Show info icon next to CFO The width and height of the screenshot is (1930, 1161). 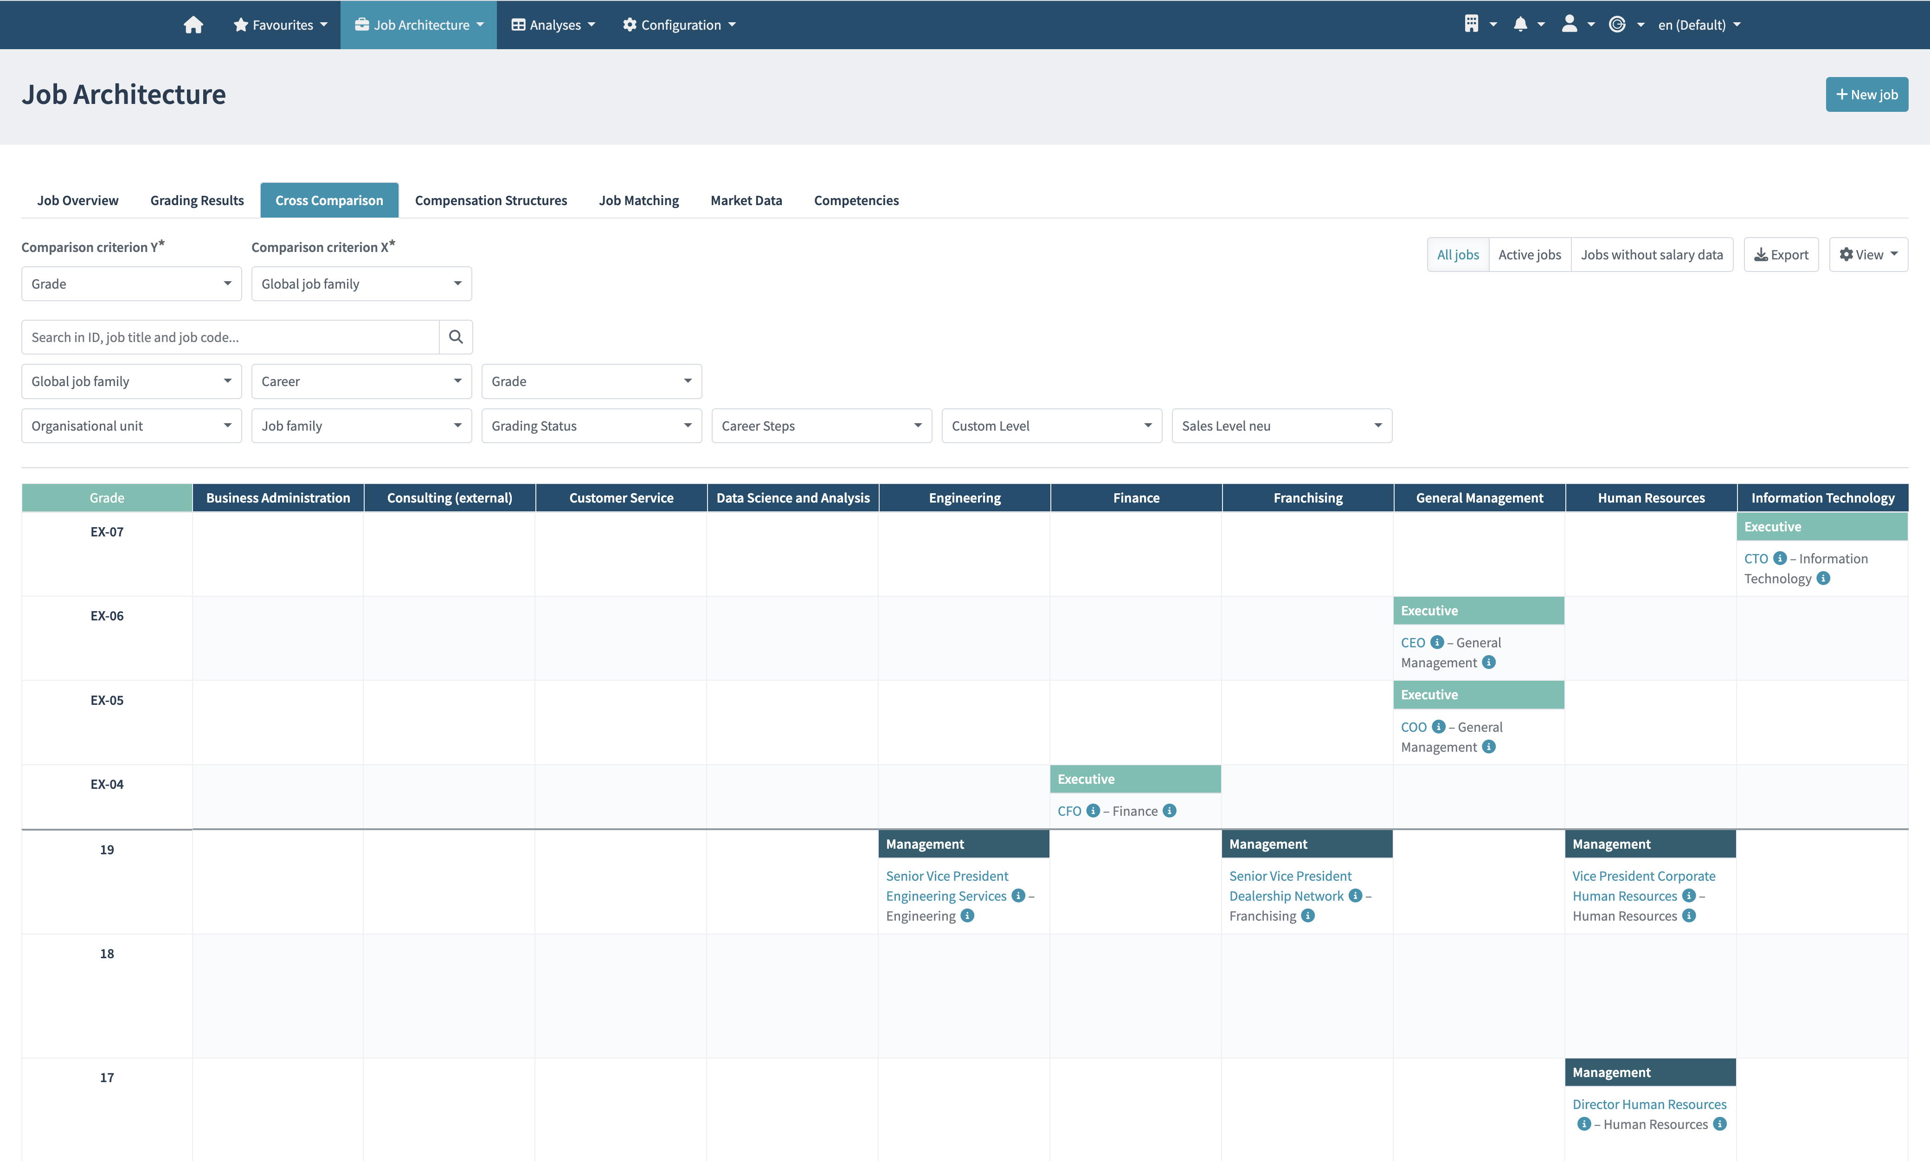click(x=1093, y=811)
